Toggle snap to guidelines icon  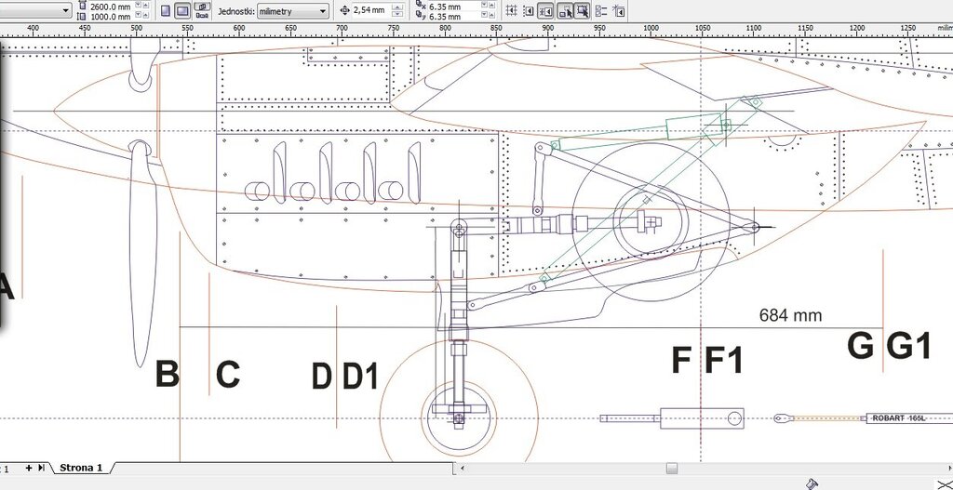528,10
